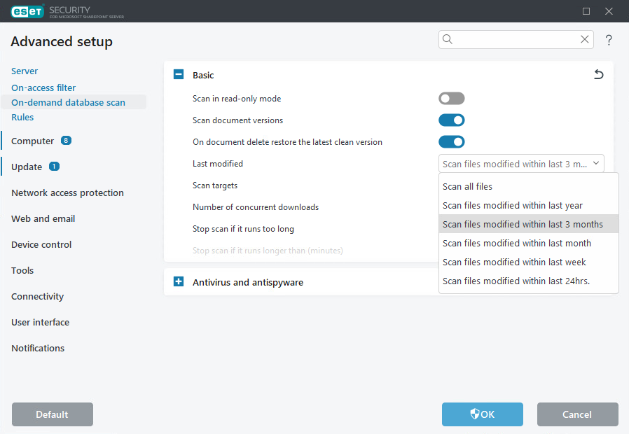The height and width of the screenshot is (434, 629).
Task: Open the Device control settings
Action: [x=40, y=244]
